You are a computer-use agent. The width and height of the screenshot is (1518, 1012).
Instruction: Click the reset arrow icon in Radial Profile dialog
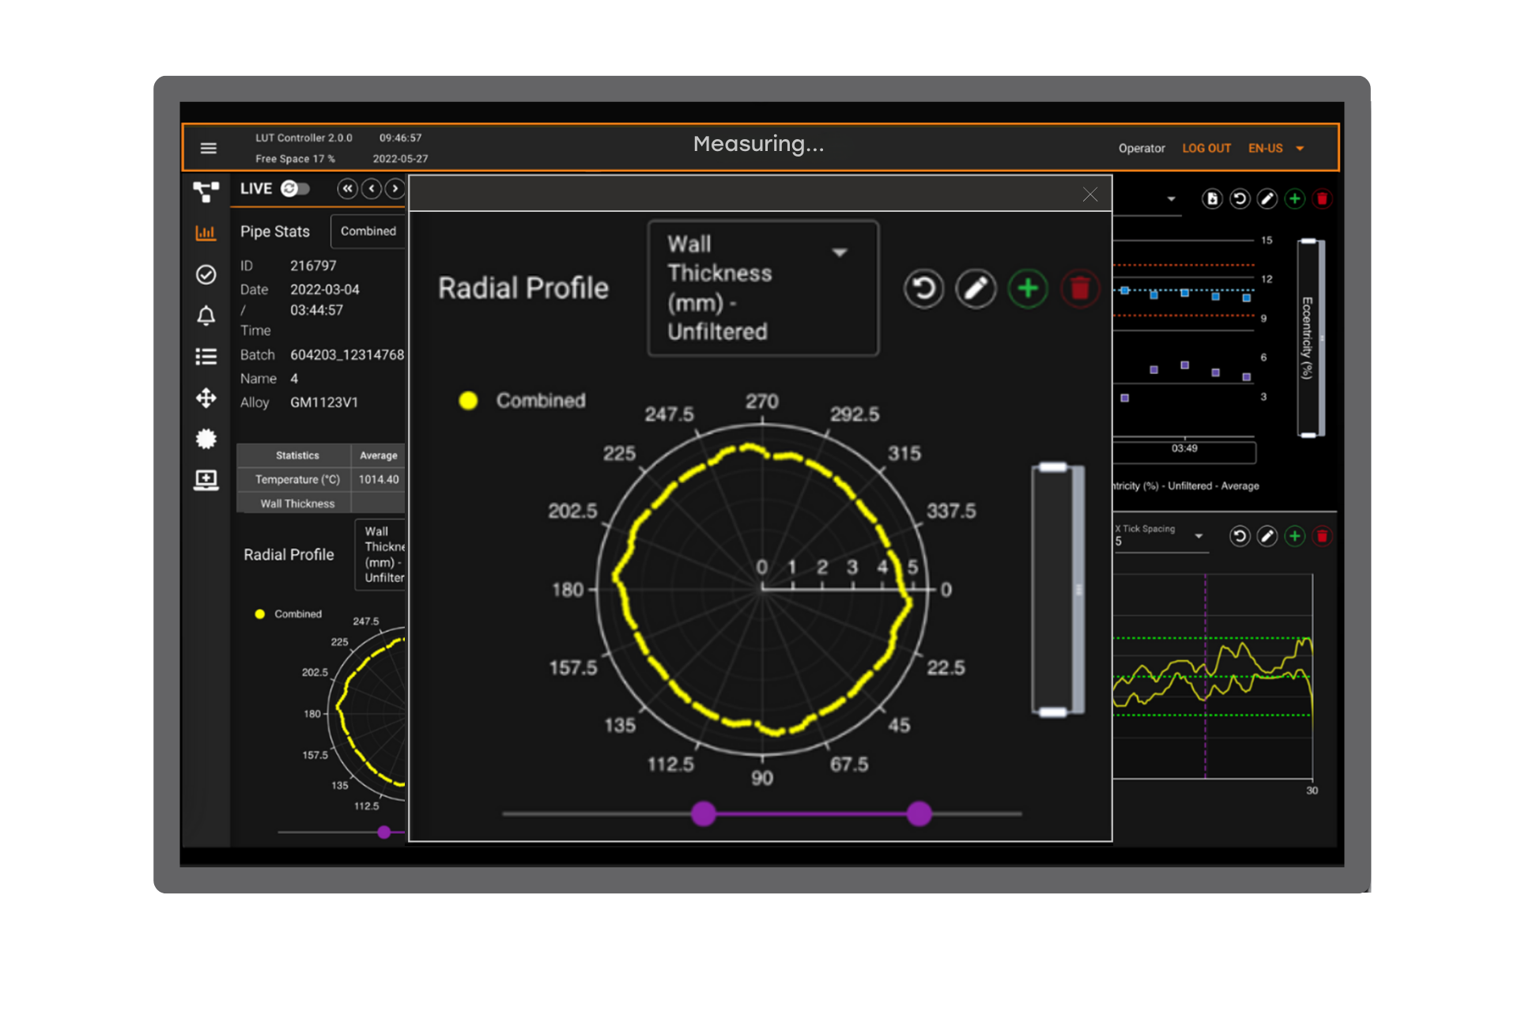923,289
